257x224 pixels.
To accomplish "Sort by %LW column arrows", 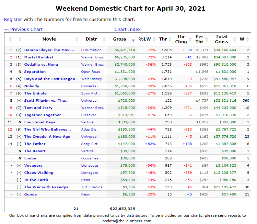I will tap(154, 39).
